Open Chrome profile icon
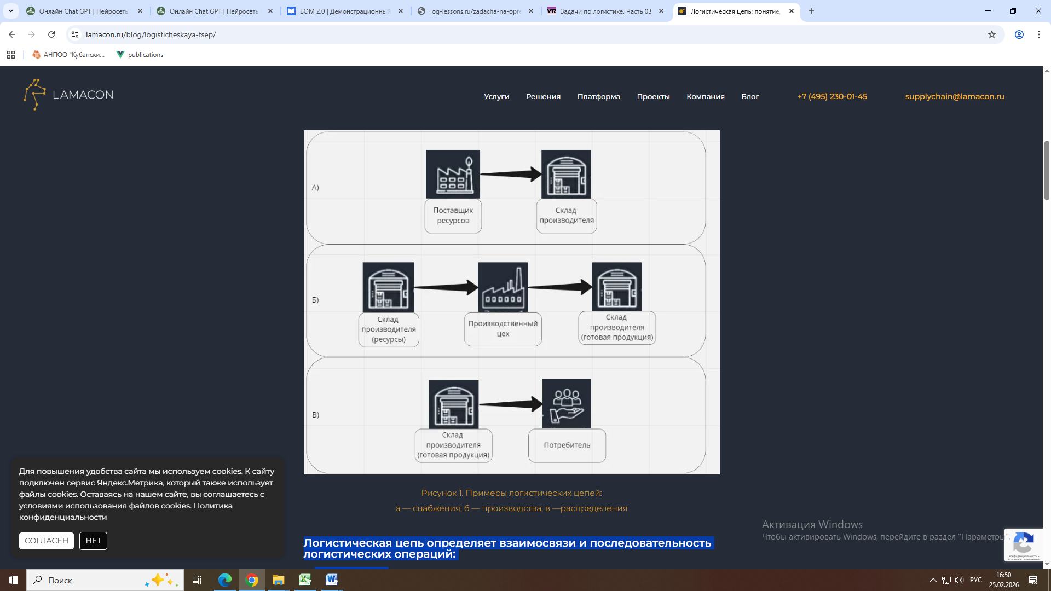Viewport: 1051px width, 591px height. point(1019,34)
